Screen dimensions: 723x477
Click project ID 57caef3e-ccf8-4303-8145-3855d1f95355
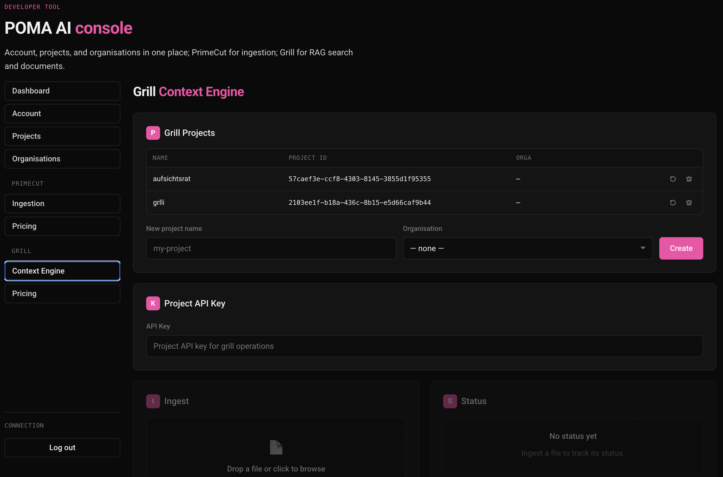pos(360,179)
